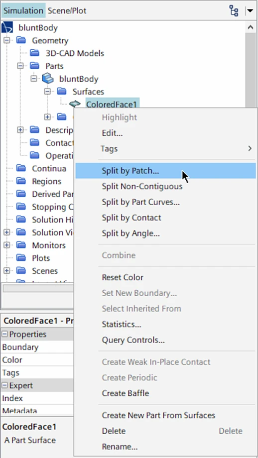Click the Plots folder icon
258x458 pixels.
point(21,258)
